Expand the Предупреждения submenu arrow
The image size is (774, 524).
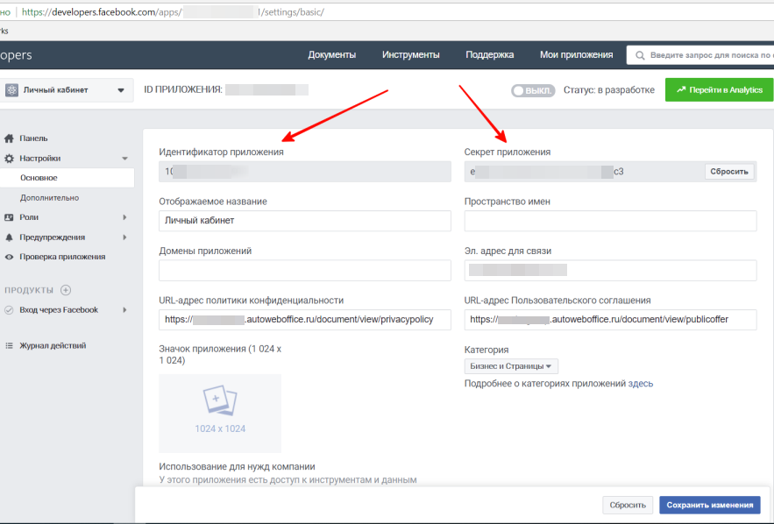tap(124, 237)
